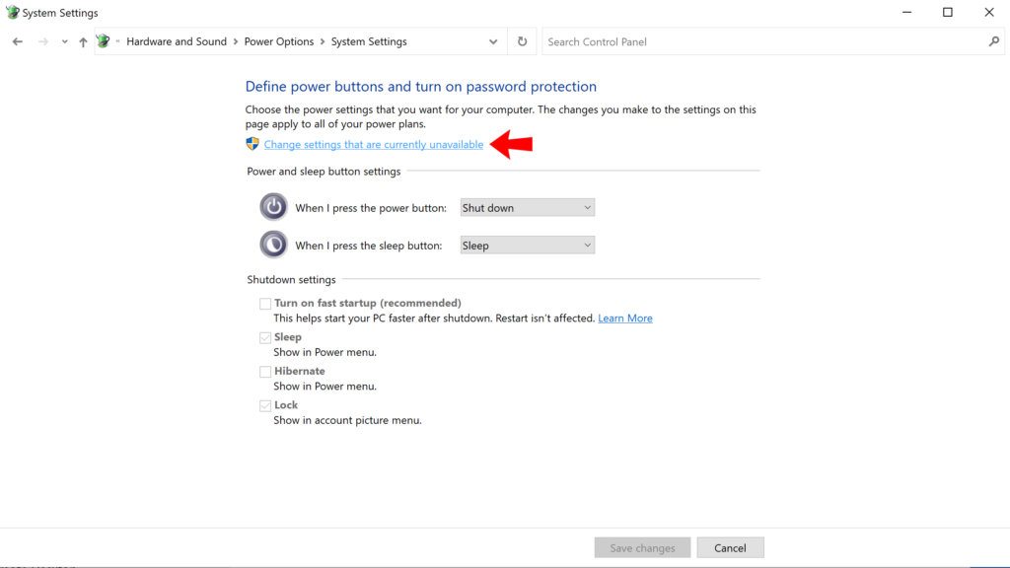Maximize the System Settings window
Screen dimensions: 1010x568
pos(948,12)
